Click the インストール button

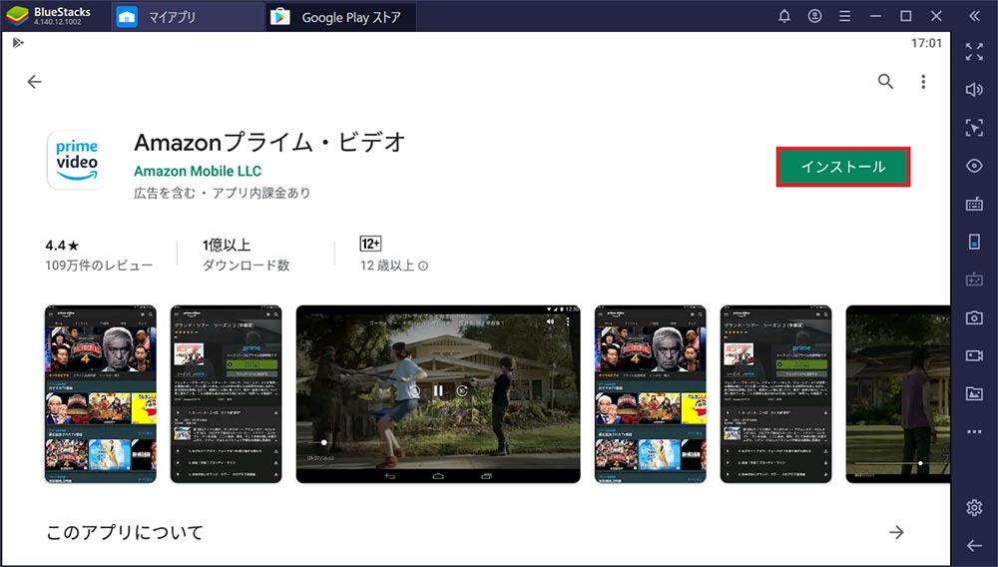(843, 167)
